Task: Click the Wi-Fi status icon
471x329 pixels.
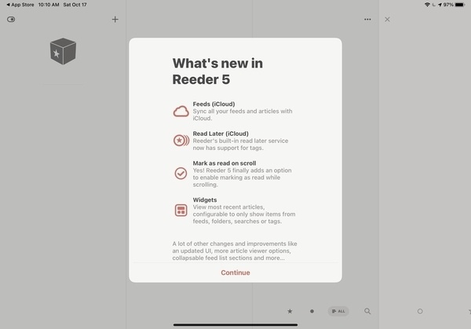Action: click(x=427, y=5)
